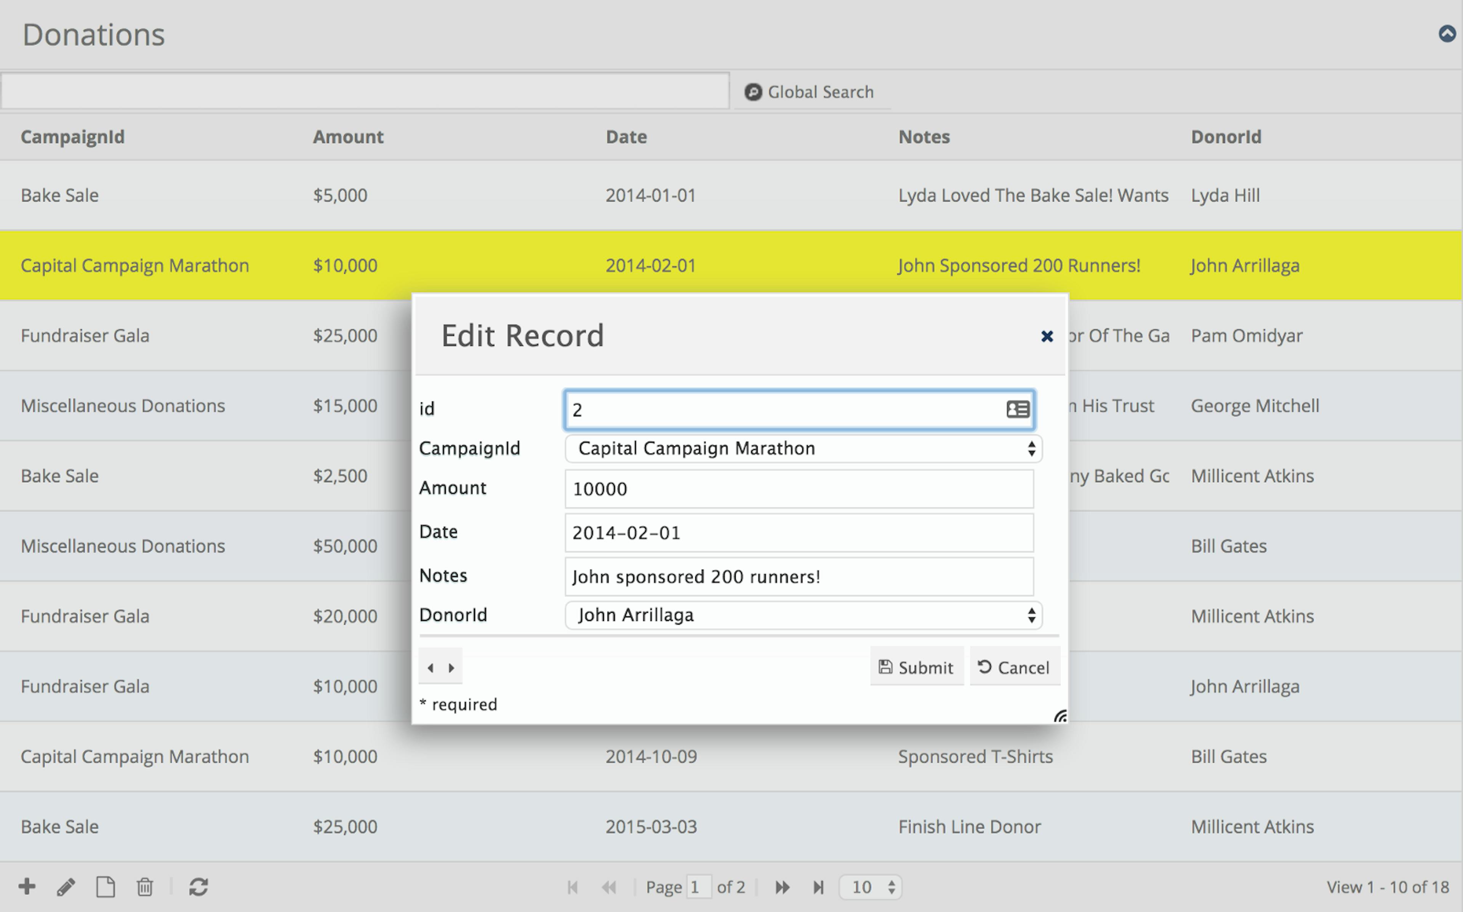Close the Edit Record dialog
The width and height of the screenshot is (1463, 912).
[x=1047, y=336]
